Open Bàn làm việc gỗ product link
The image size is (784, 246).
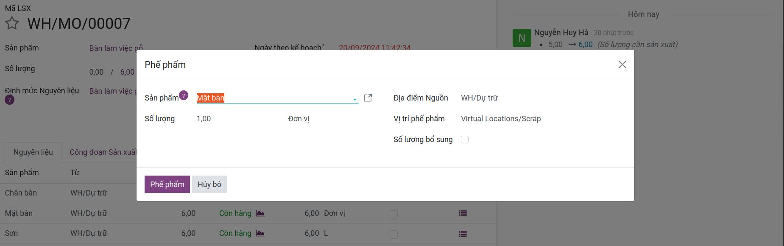pyautogui.click(x=116, y=48)
